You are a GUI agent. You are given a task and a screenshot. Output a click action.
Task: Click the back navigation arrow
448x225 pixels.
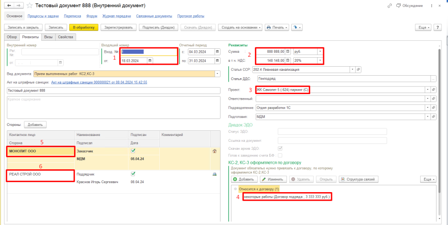[8, 6]
